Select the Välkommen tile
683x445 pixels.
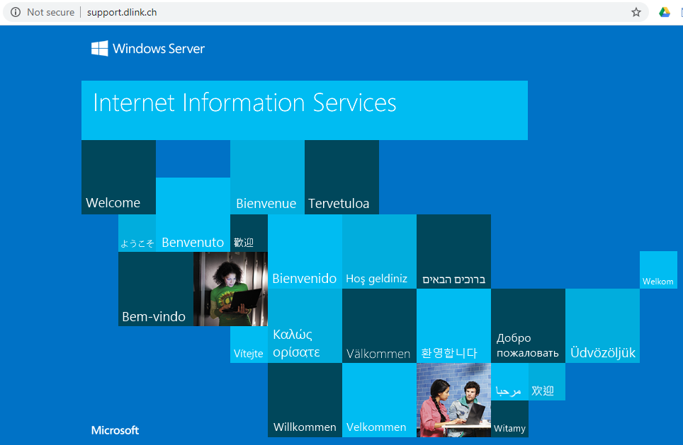click(x=378, y=325)
